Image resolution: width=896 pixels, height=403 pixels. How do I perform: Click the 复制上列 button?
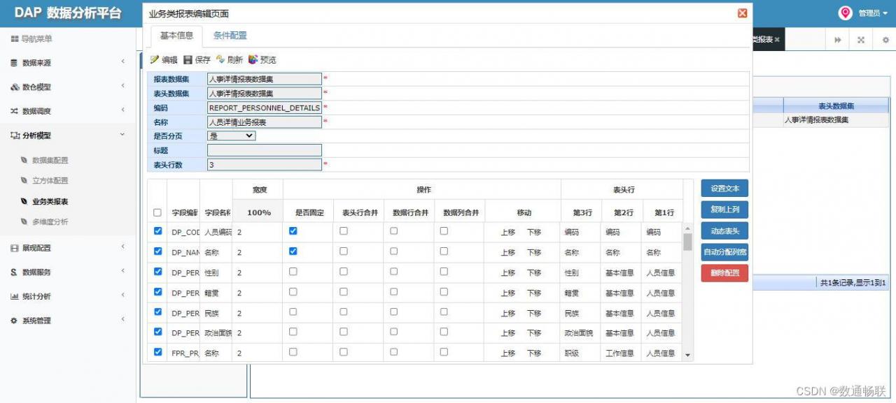click(724, 210)
